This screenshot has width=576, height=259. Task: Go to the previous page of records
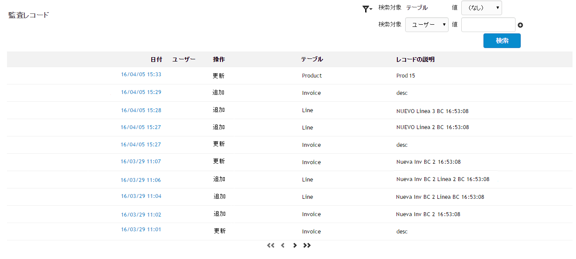pyautogui.click(x=283, y=246)
